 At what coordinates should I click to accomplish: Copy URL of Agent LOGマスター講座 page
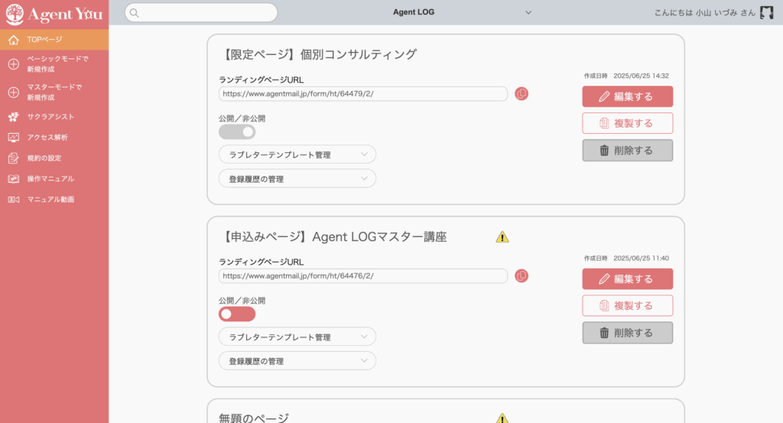click(x=521, y=275)
